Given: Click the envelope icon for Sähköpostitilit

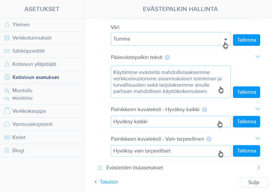Looking at the screenshot, I should (x=7, y=51).
